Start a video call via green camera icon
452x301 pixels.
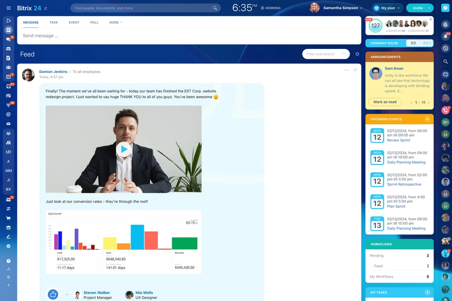[446, 122]
